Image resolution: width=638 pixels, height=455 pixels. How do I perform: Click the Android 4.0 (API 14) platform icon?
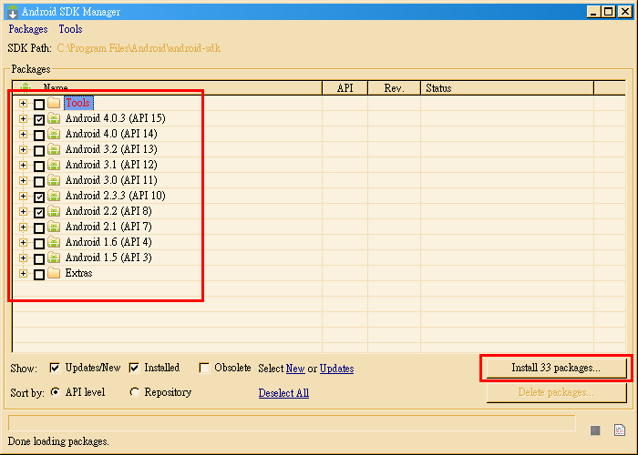click(x=54, y=134)
